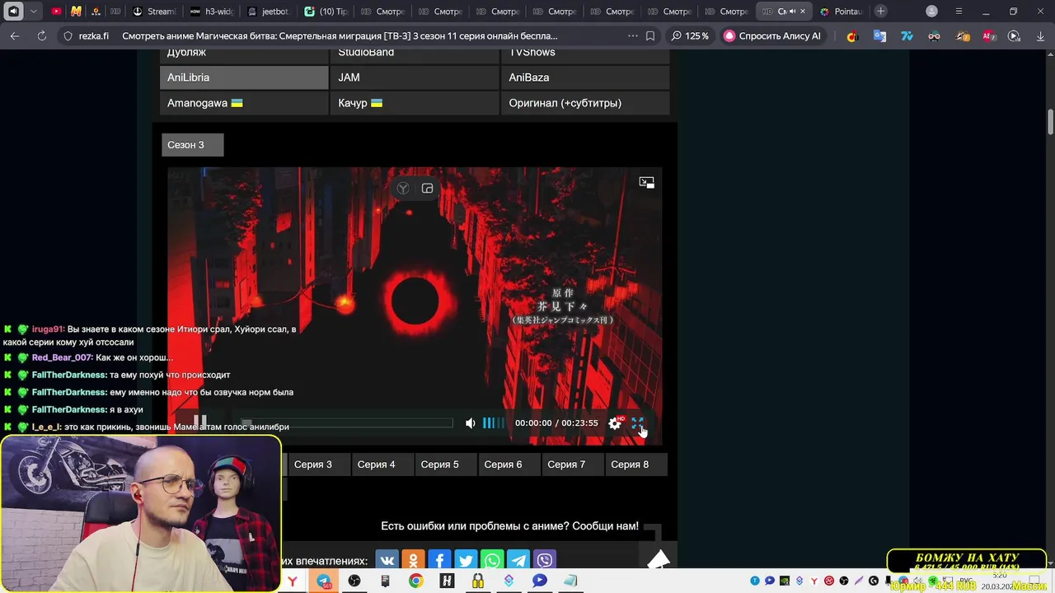Screen dimensions: 1055x593
Task: Pause the video playback
Action: (x=199, y=423)
